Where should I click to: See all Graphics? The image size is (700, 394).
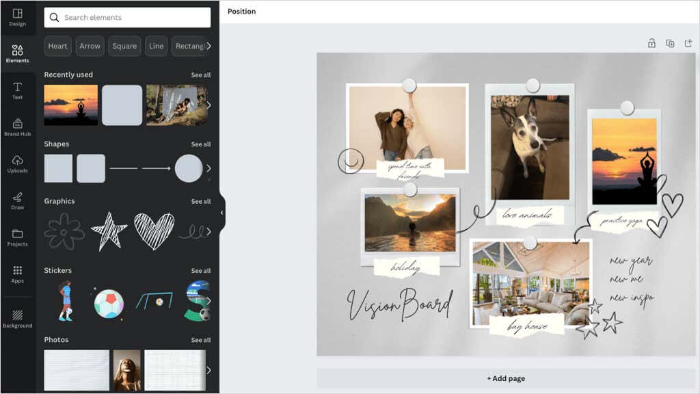[x=201, y=202]
